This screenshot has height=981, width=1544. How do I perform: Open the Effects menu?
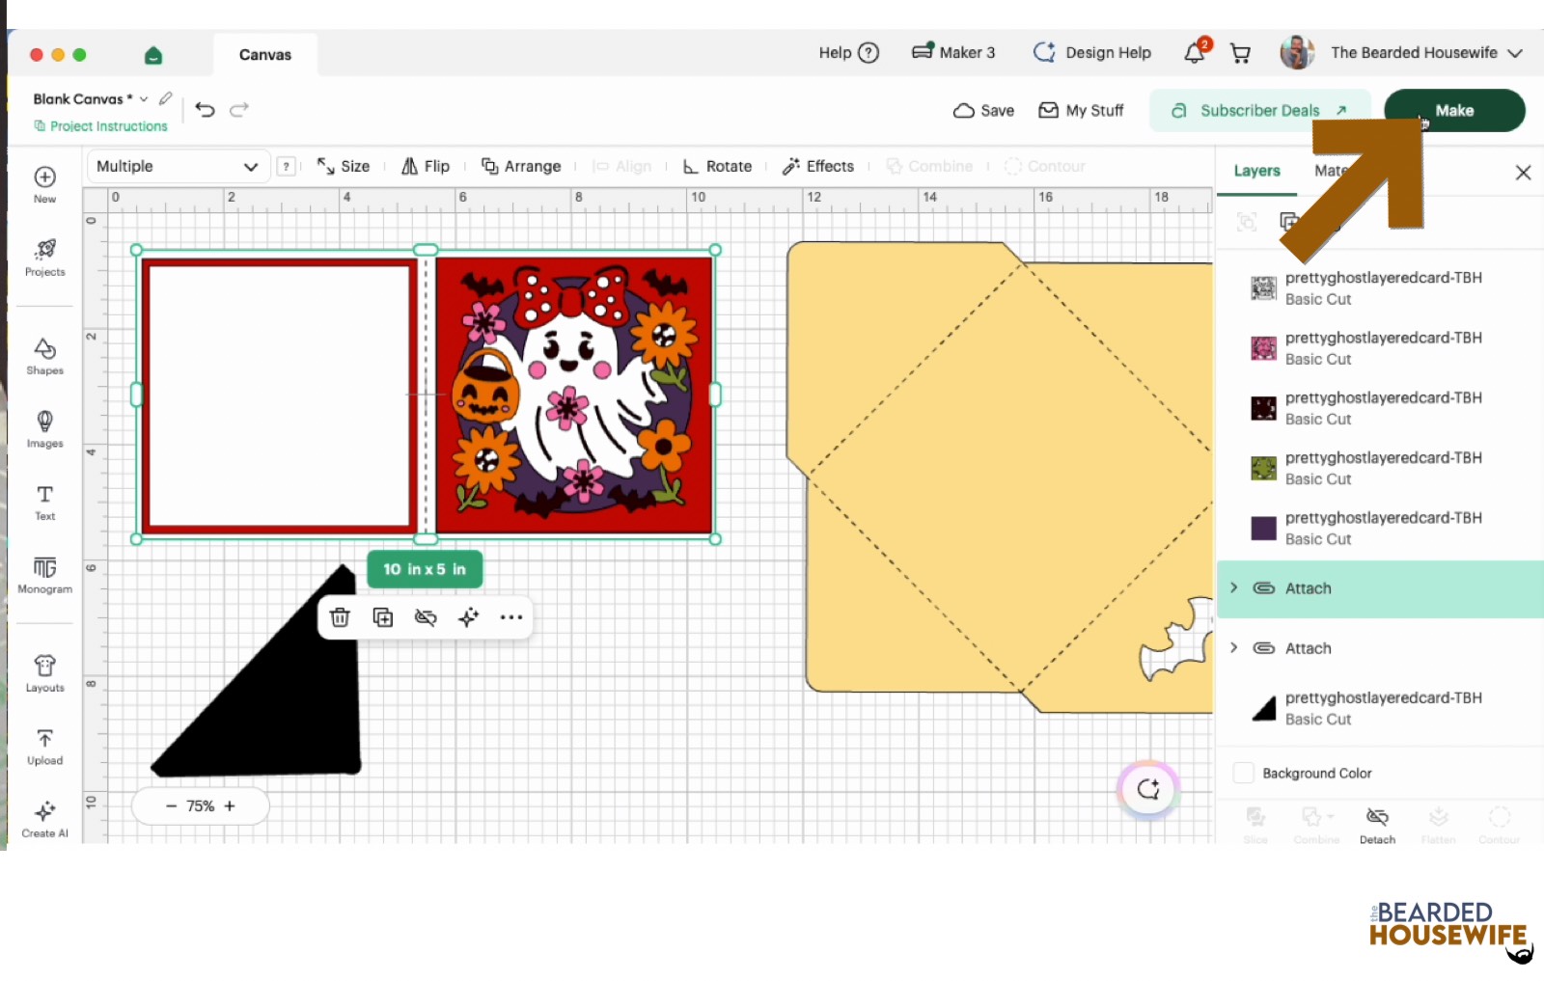coord(818,166)
